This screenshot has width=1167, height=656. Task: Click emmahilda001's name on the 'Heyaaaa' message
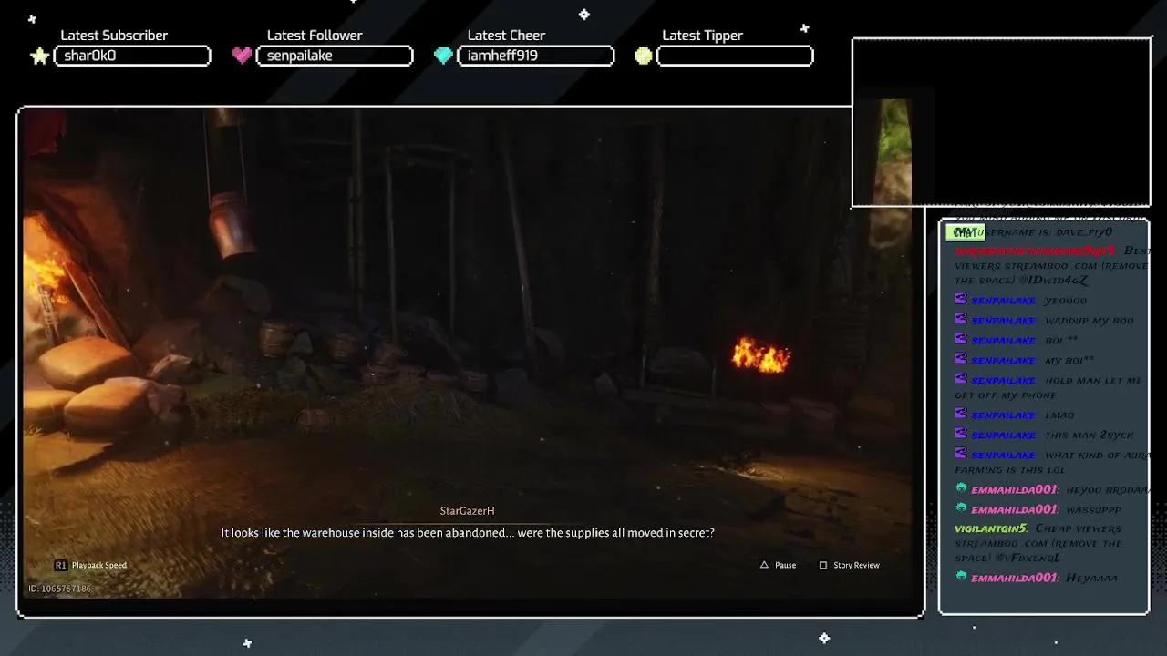point(1014,578)
